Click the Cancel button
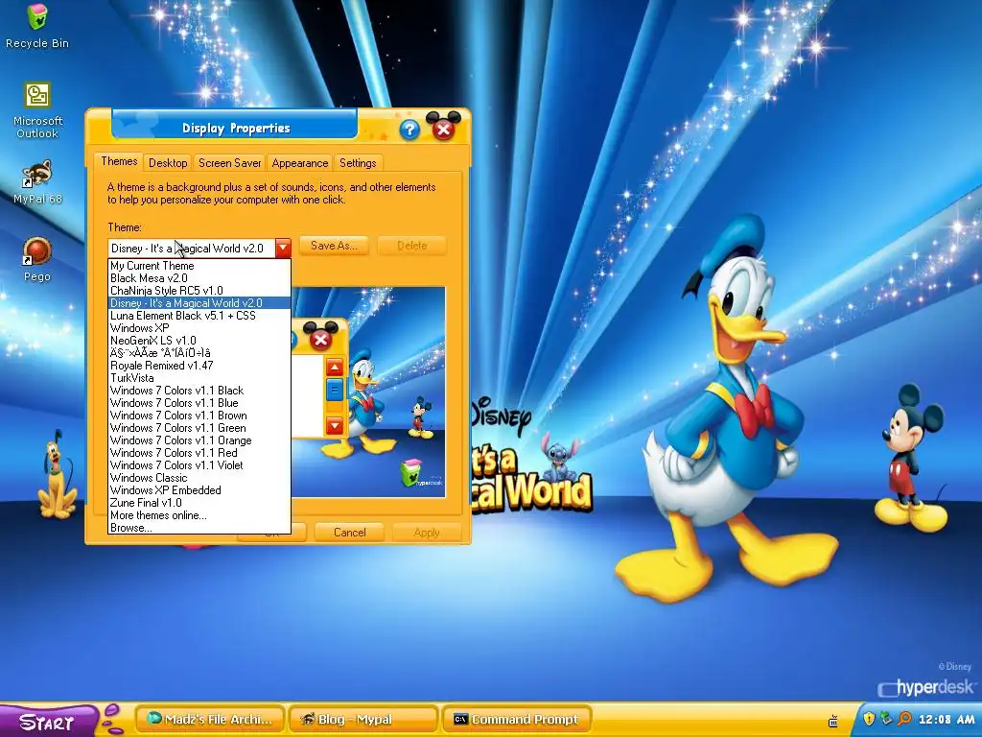This screenshot has height=737, width=982. [x=349, y=532]
